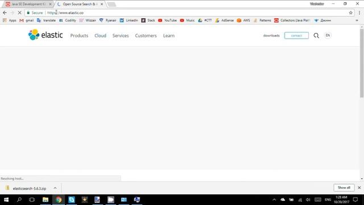Open the YouTube bookmark
Viewport: 364px width, 205px height.
click(x=167, y=20)
